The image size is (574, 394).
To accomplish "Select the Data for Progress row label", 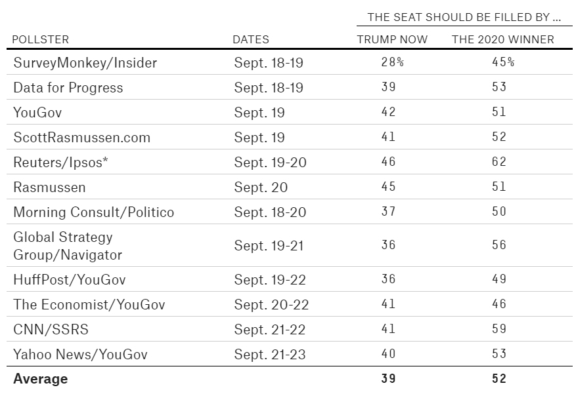I will tap(68, 87).
